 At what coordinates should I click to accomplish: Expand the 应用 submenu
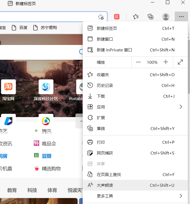click(x=135, y=107)
